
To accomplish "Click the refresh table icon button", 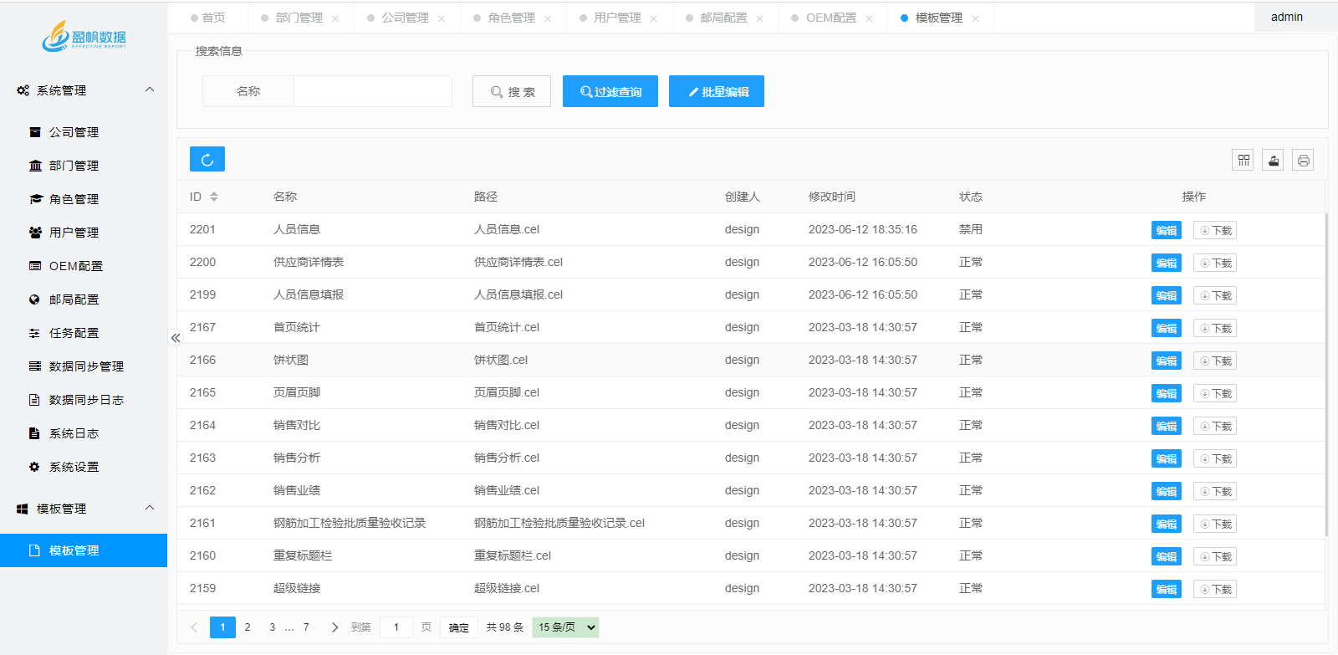I will 207,159.
